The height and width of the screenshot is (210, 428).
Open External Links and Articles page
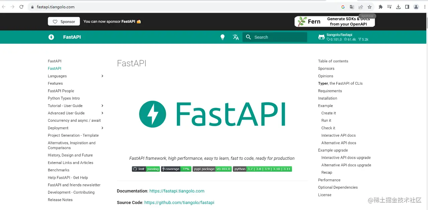click(x=71, y=163)
